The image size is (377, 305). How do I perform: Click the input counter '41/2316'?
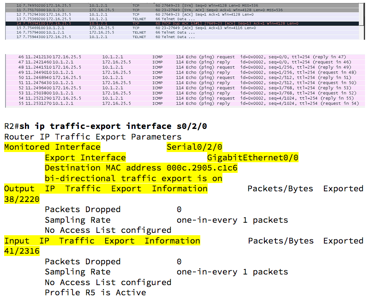pyautogui.click(x=22, y=251)
